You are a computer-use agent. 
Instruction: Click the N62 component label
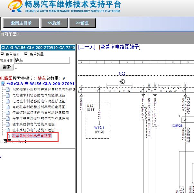(122, 73)
